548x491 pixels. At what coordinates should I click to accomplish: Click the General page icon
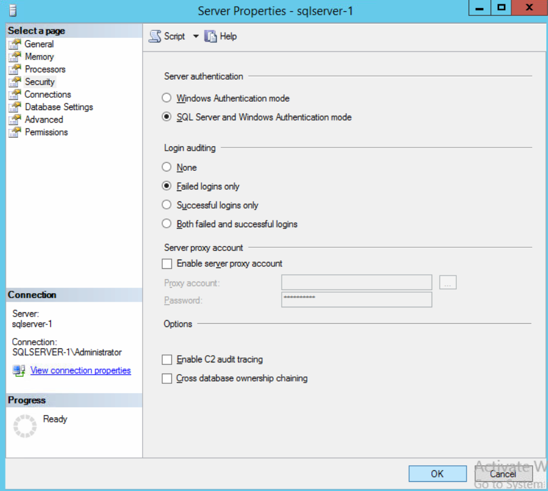pos(15,44)
